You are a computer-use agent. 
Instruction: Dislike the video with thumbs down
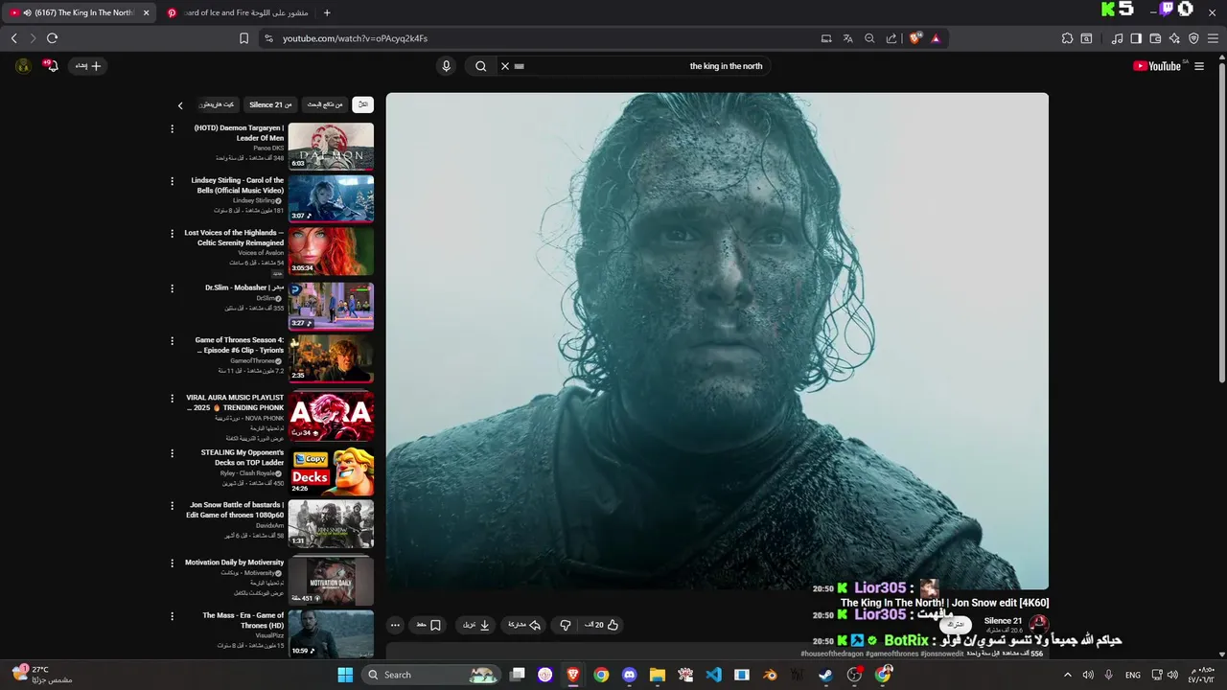(x=566, y=625)
